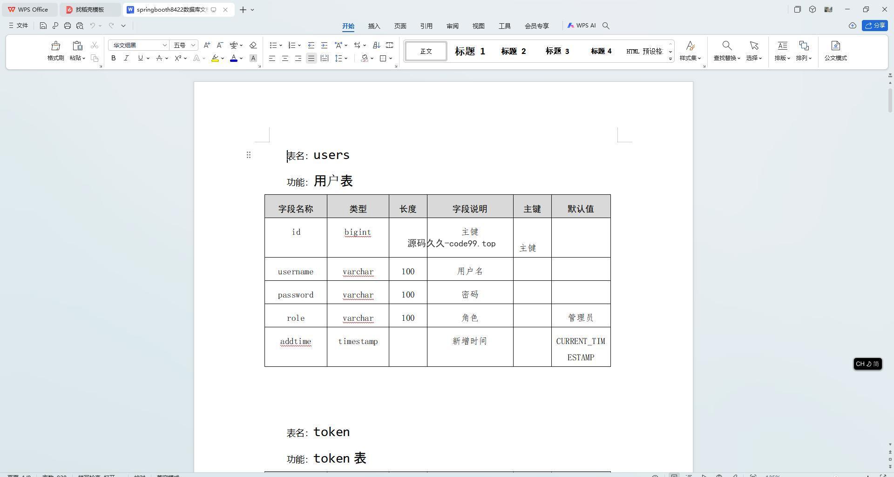Click the search magnifier beside WPS AI
The width and height of the screenshot is (894, 477).
pyautogui.click(x=606, y=26)
